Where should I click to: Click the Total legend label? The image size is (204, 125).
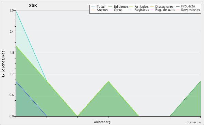(x=101, y=6)
